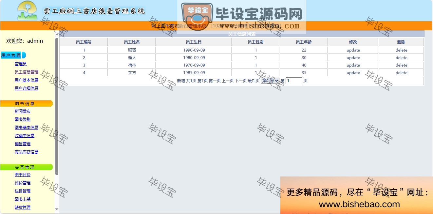Click update for employee 梅林
This screenshot has height=214, width=433.
click(x=353, y=65)
